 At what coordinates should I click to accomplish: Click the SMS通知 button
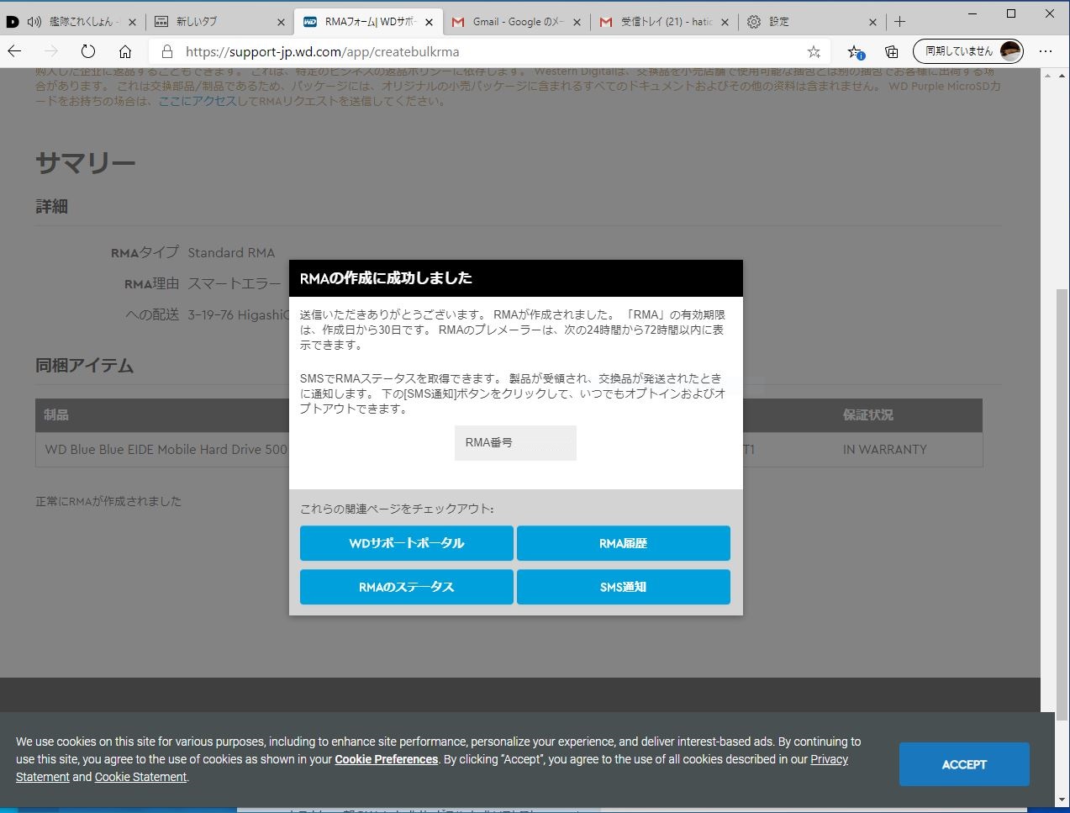624,587
